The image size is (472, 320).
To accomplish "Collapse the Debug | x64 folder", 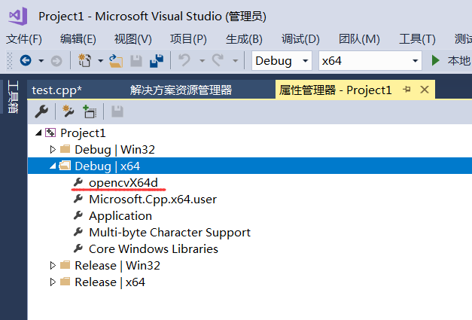I will coord(53,166).
